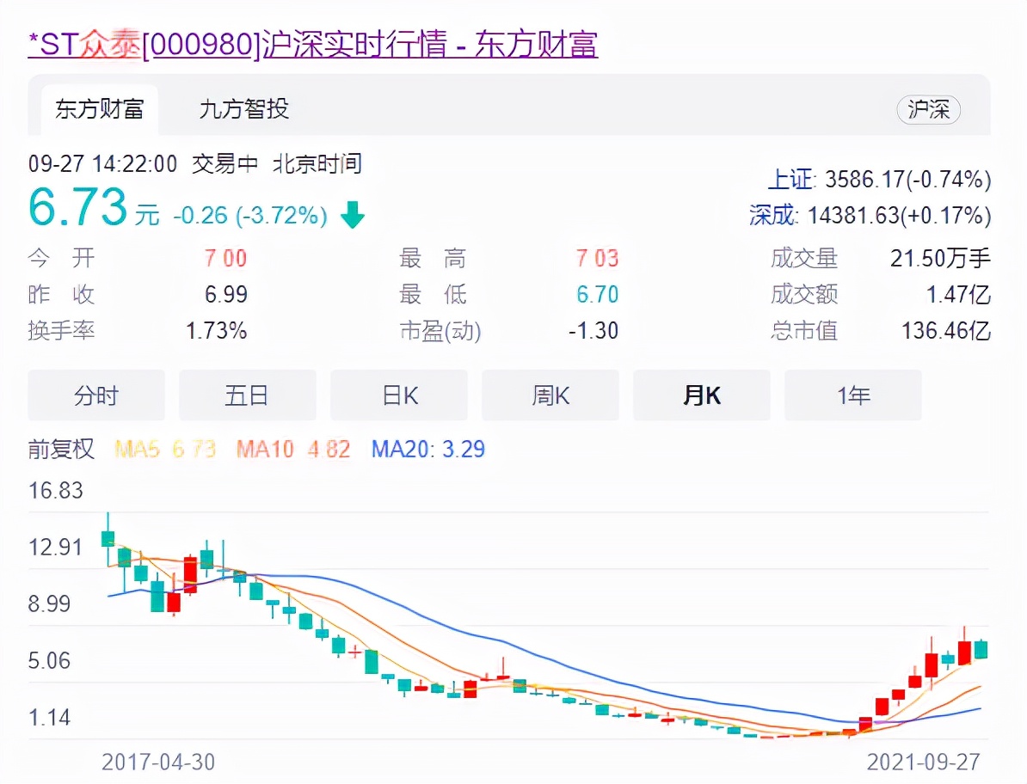Click the 1.14 y-axis label
The image size is (1027, 784).
point(49,717)
